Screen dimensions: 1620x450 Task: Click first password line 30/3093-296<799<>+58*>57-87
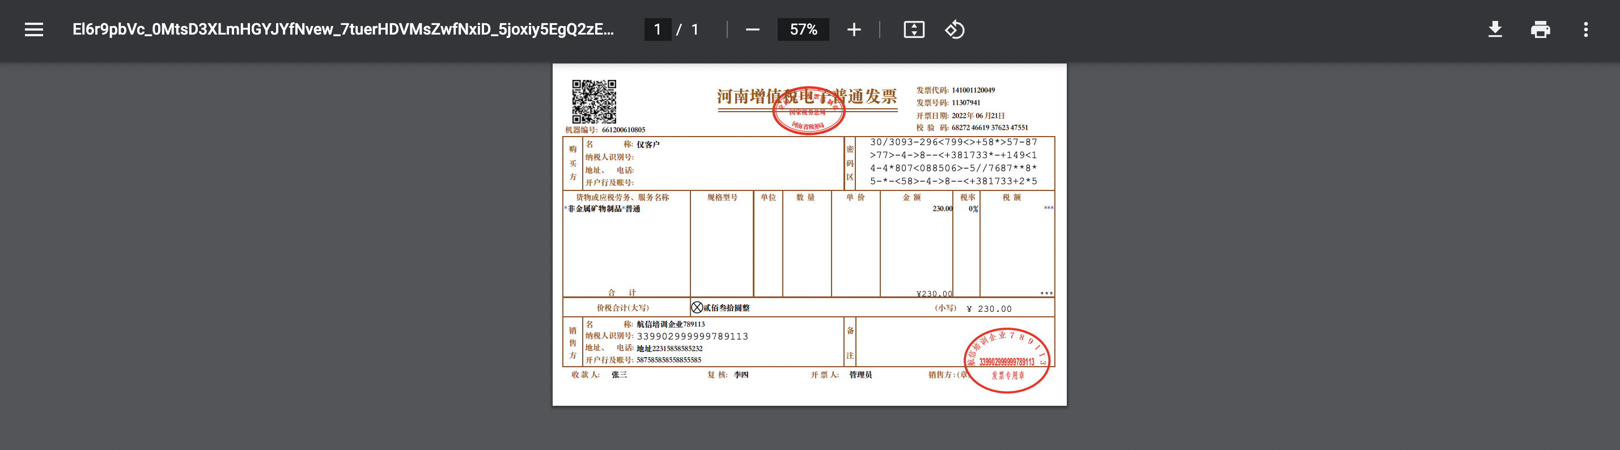[x=953, y=142]
